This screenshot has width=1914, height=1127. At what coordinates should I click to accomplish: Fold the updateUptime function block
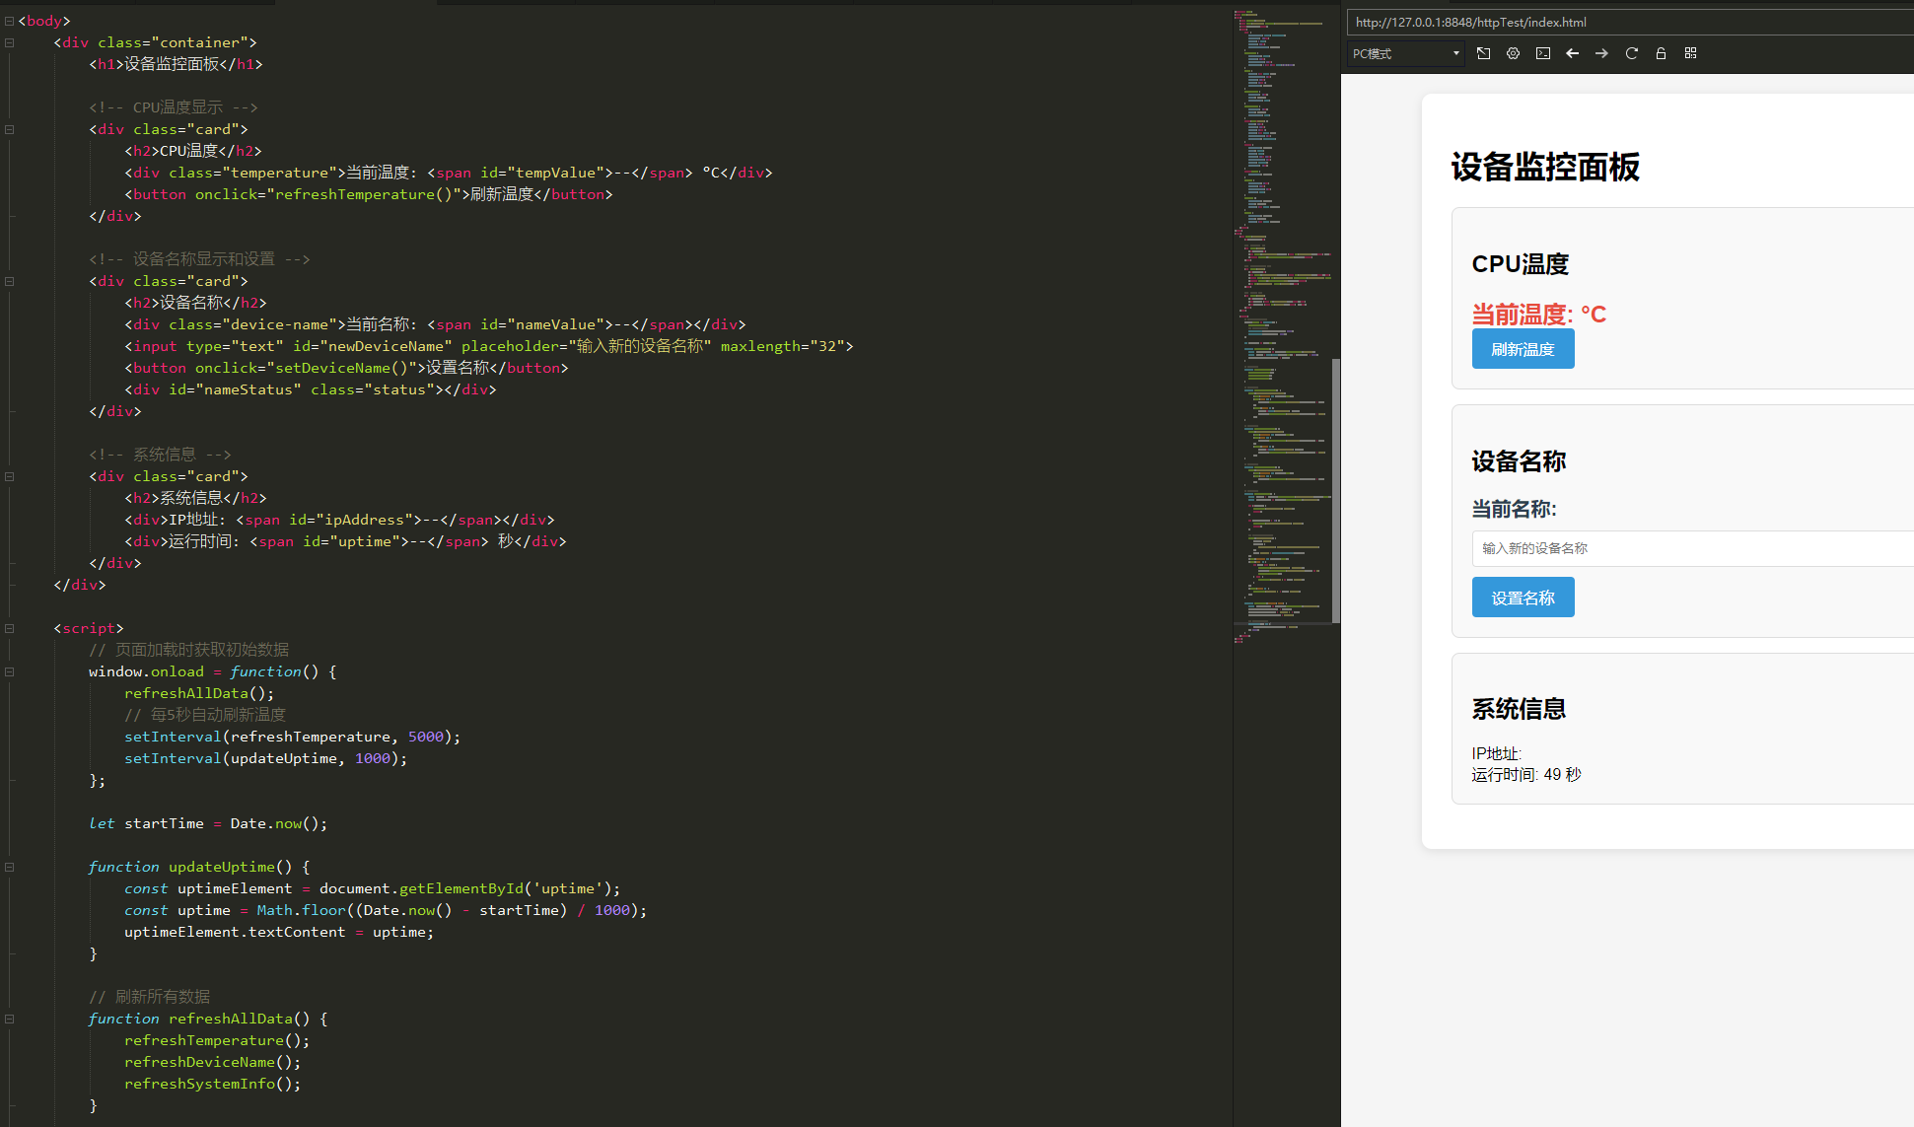[x=9, y=867]
